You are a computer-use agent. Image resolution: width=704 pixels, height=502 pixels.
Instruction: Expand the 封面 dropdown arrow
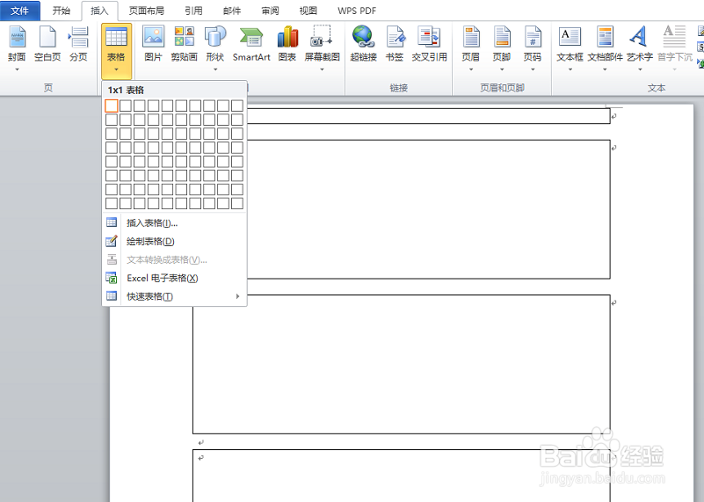click(17, 69)
